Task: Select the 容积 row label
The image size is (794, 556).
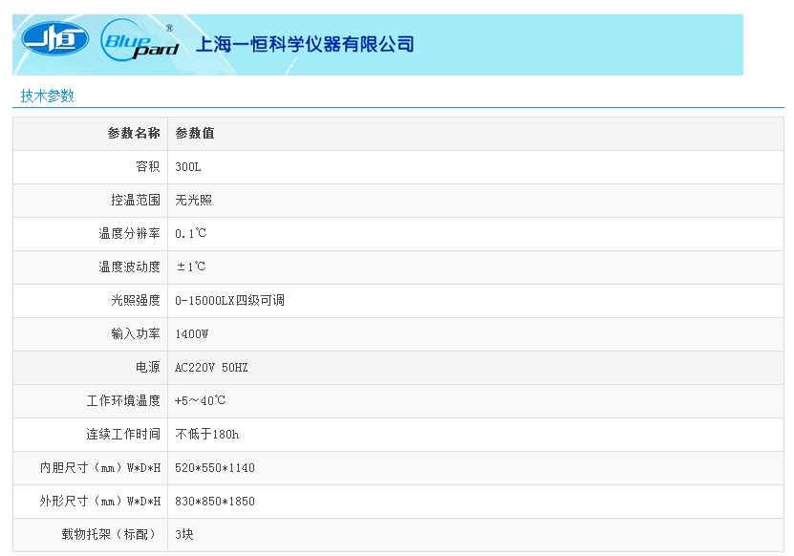Action: (148, 167)
